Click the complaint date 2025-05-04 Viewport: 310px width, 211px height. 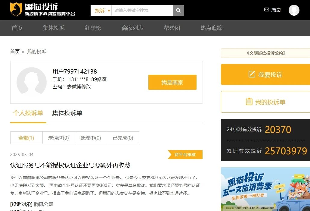pos(22,155)
